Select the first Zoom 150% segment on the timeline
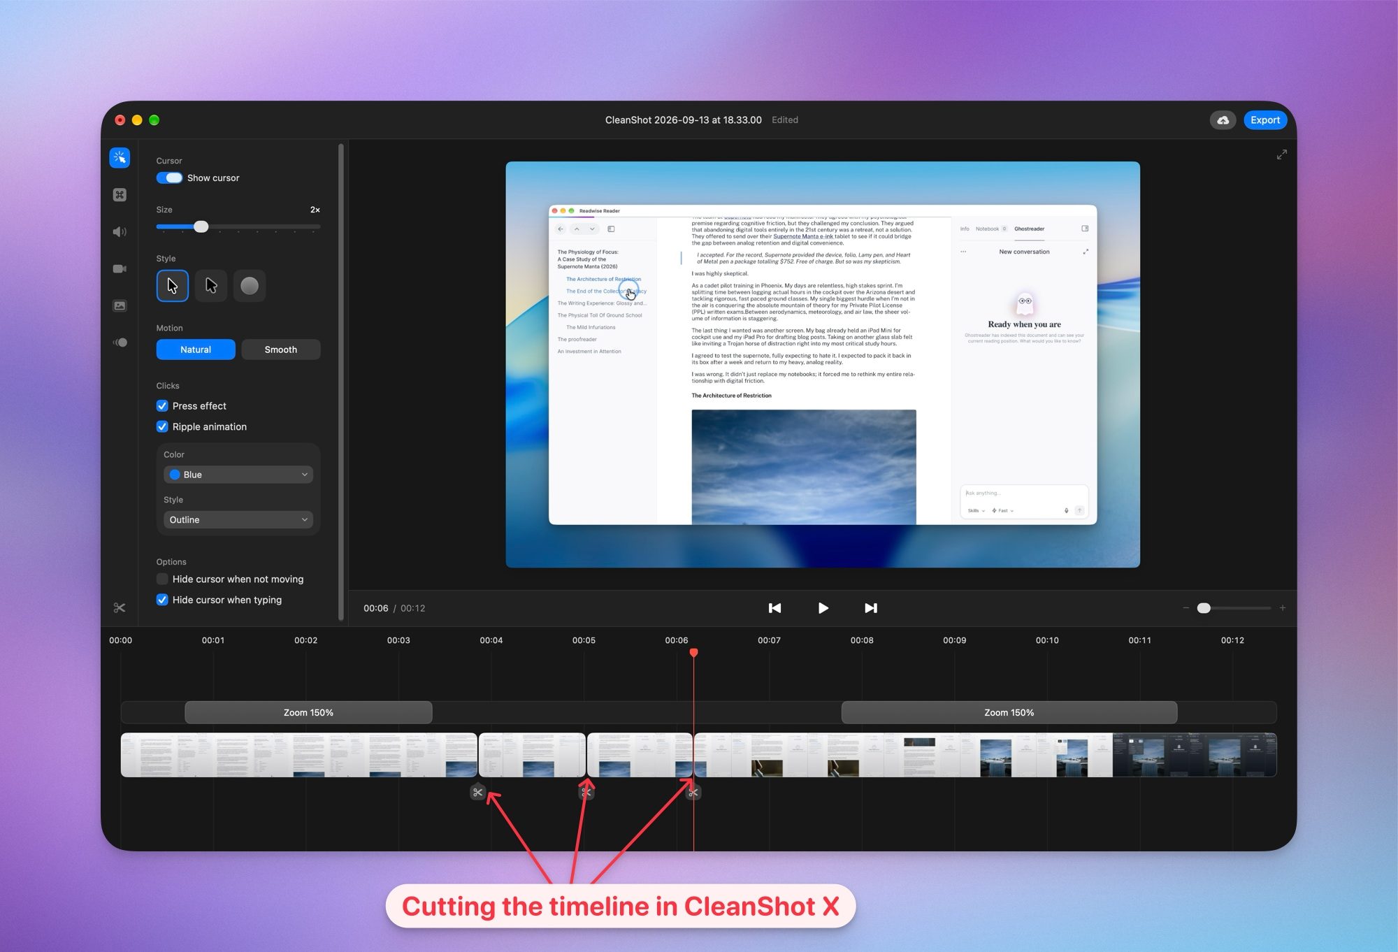Image resolution: width=1398 pixels, height=952 pixels. (x=308, y=713)
